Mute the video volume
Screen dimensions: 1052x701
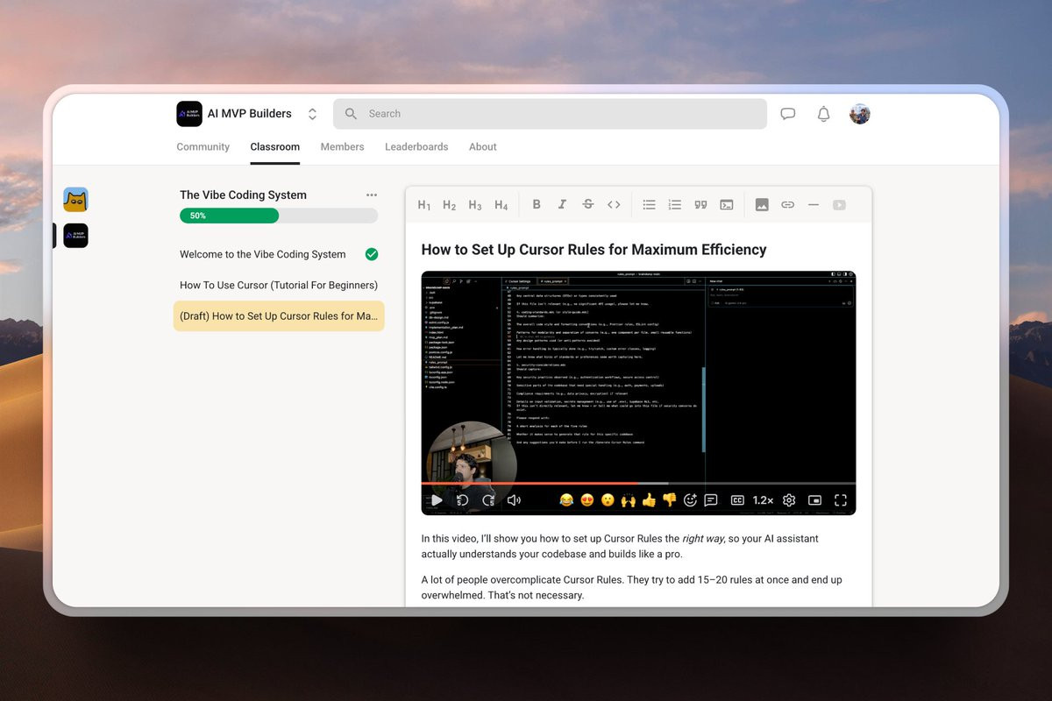[514, 500]
